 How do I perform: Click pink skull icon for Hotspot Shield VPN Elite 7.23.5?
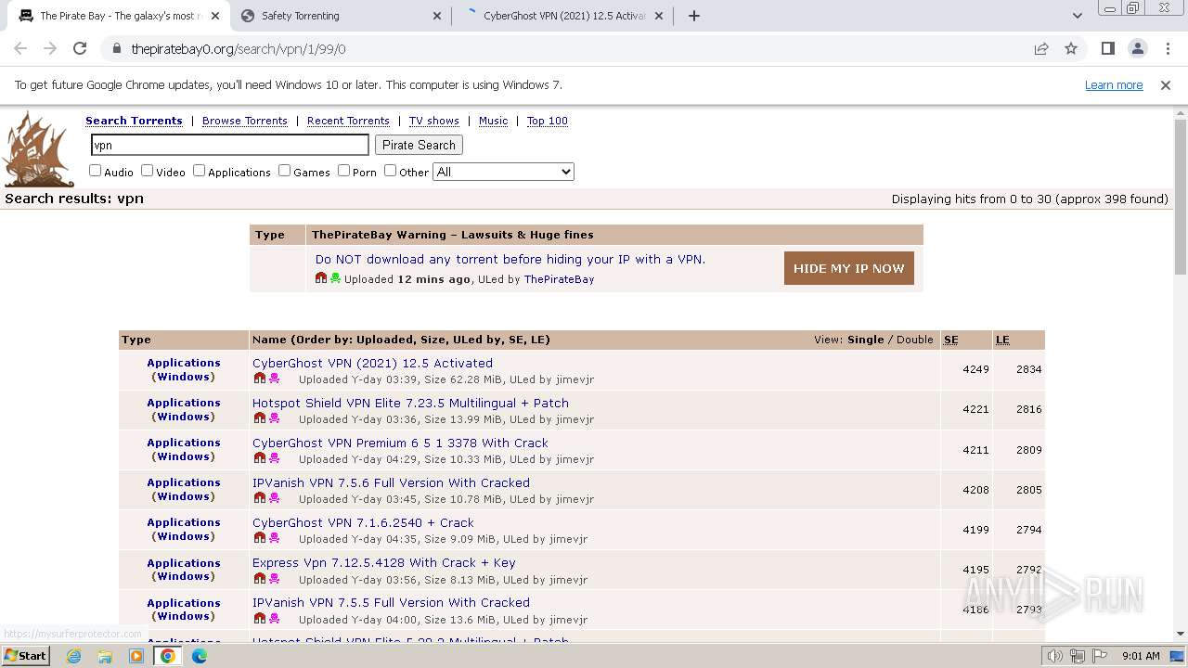click(274, 418)
